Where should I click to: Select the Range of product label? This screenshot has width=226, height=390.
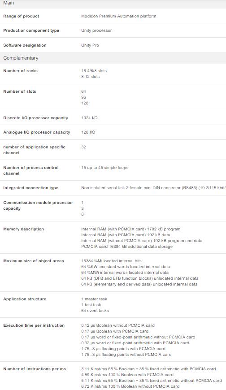(21, 16)
